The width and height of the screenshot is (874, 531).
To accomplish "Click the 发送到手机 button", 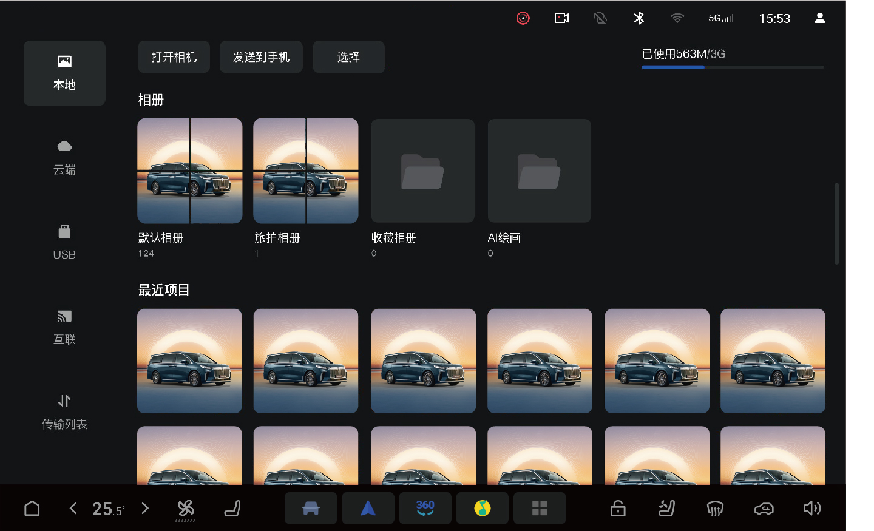I will pyautogui.click(x=261, y=57).
